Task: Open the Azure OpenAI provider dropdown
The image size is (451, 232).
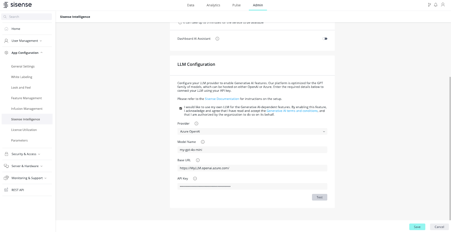Action: pyautogui.click(x=252, y=131)
